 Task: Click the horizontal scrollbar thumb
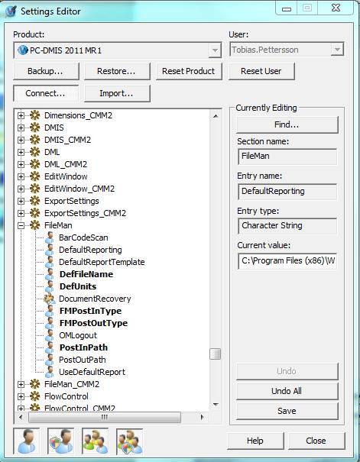pyautogui.click(x=105, y=417)
